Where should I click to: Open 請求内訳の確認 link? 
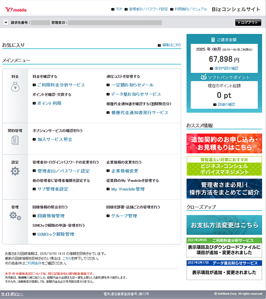226,68
